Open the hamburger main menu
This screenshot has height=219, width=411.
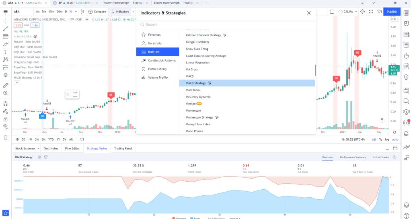(x=6, y=12)
